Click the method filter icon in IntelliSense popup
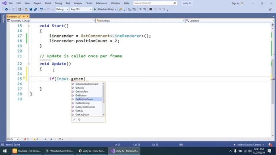The width and height of the screenshot is (276, 155). [79, 120]
